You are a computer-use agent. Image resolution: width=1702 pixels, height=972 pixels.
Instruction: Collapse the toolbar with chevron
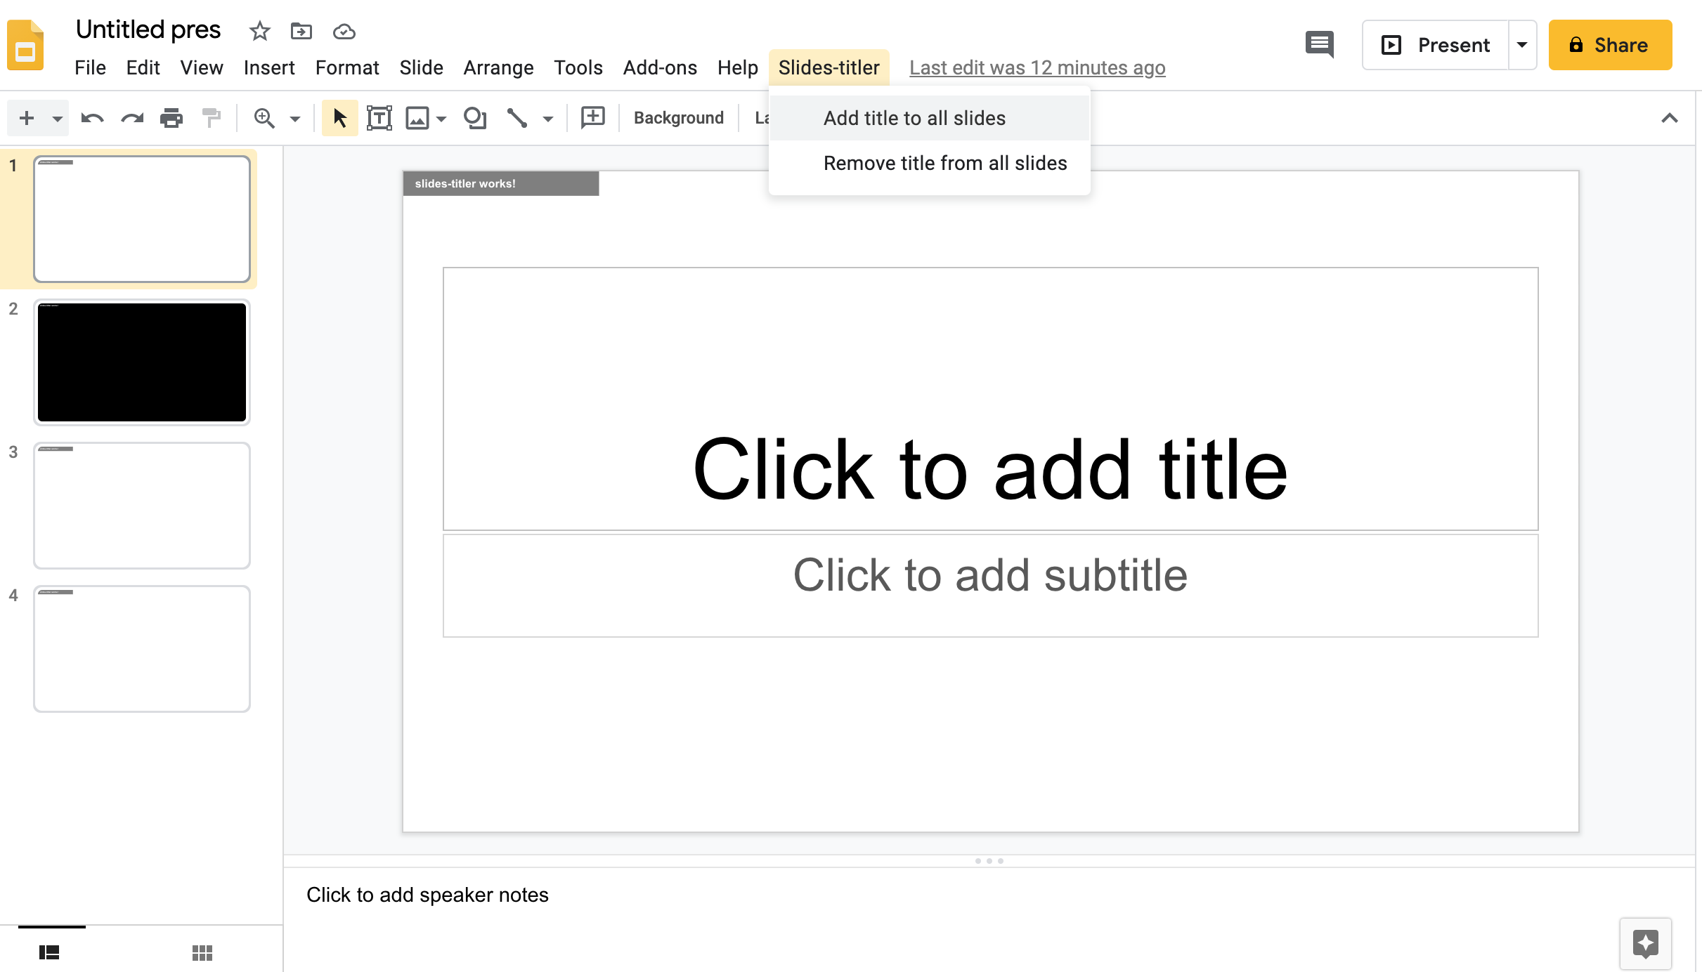point(1670,118)
